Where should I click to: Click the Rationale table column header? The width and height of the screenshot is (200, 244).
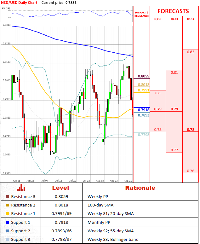coord(140,188)
